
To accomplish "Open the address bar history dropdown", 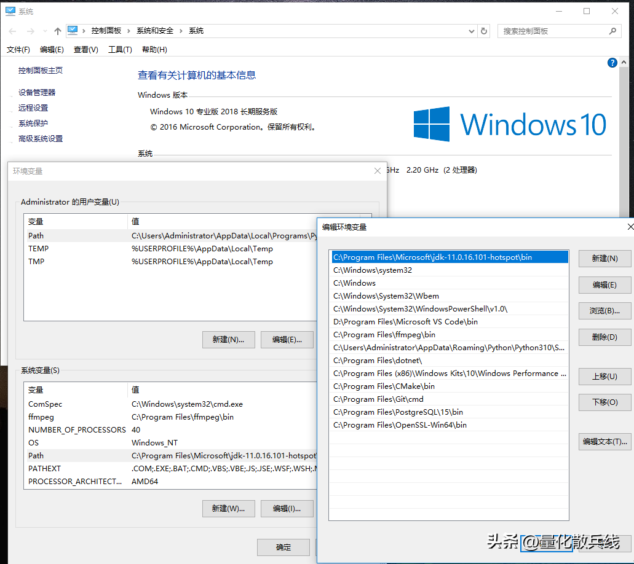I will [471, 31].
